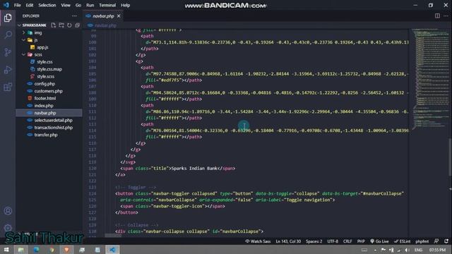
Task: Switch to the navbar.php tab
Action: point(103,16)
